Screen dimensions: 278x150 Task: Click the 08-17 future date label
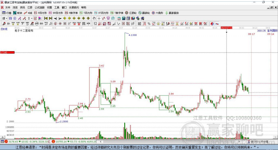pyautogui.click(x=251, y=34)
